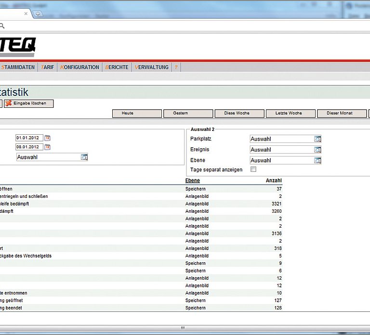Open lookup icon for Ebene field
The height and width of the screenshot is (335, 370).
coord(317,161)
